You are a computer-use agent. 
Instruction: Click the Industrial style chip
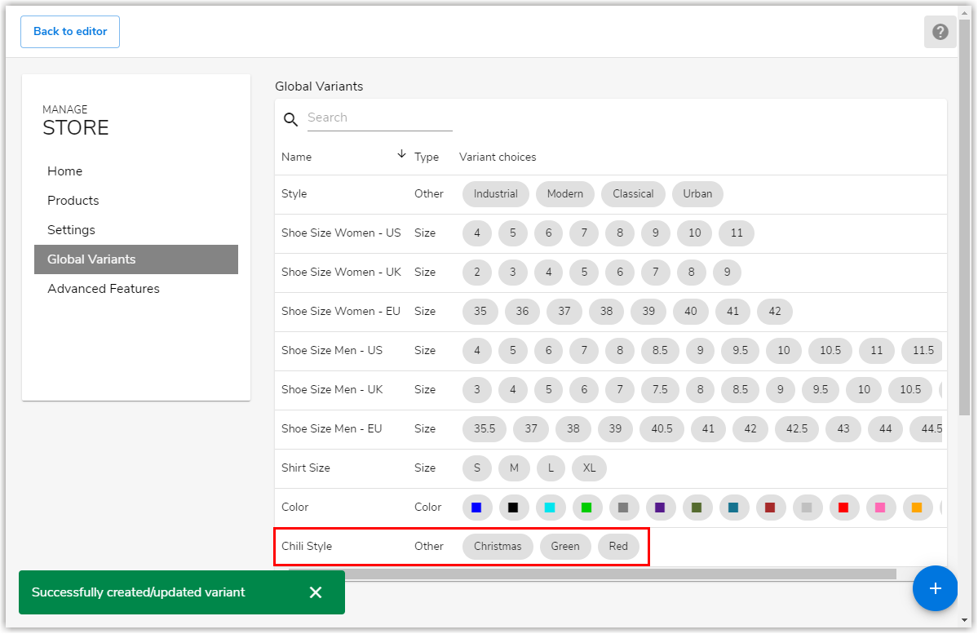(495, 194)
